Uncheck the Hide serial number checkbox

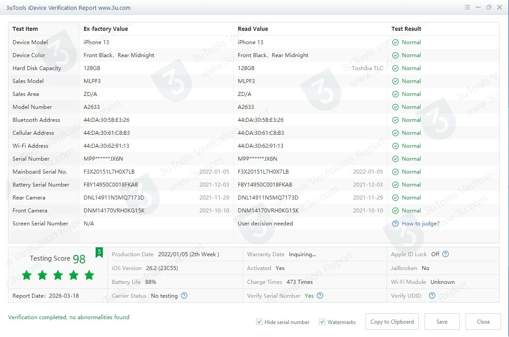point(259,322)
